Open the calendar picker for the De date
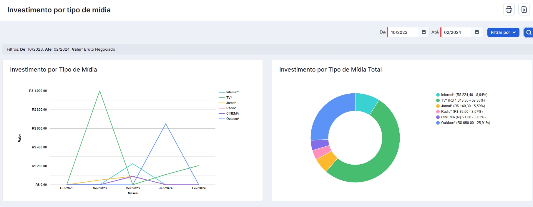Viewport: 533px width, 207px height. click(424, 32)
